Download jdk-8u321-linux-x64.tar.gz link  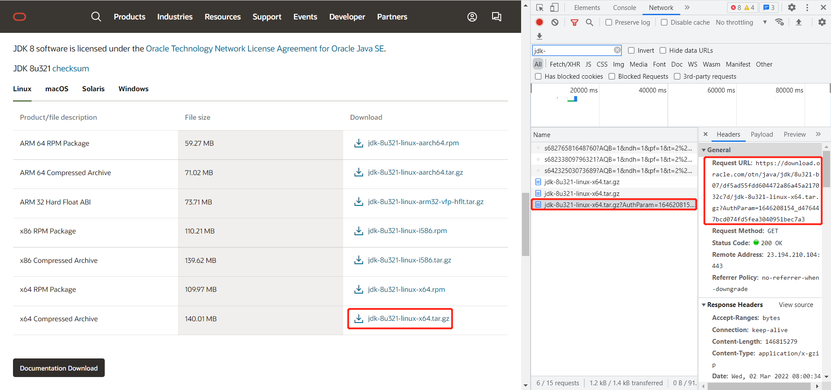[x=409, y=319]
